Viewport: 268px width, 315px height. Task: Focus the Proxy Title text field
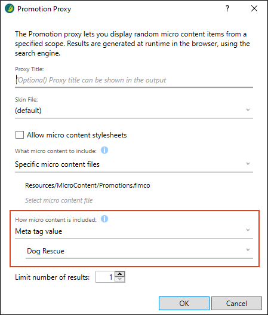coord(134,80)
